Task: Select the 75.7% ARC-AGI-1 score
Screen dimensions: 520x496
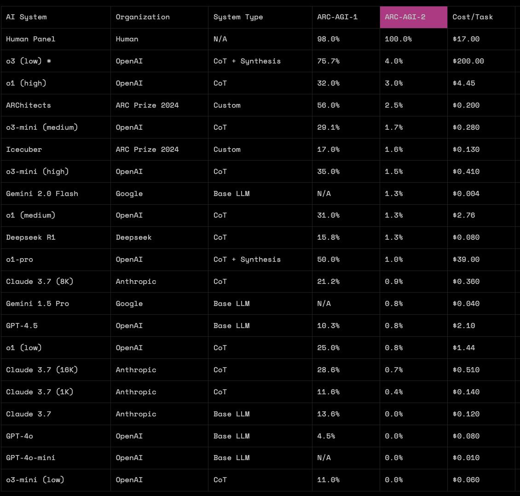Action: click(328, 61)
